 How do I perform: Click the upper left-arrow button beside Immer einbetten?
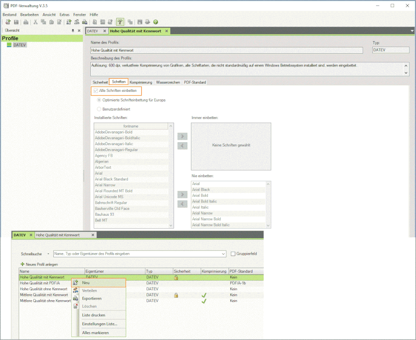tap(182, 146)
